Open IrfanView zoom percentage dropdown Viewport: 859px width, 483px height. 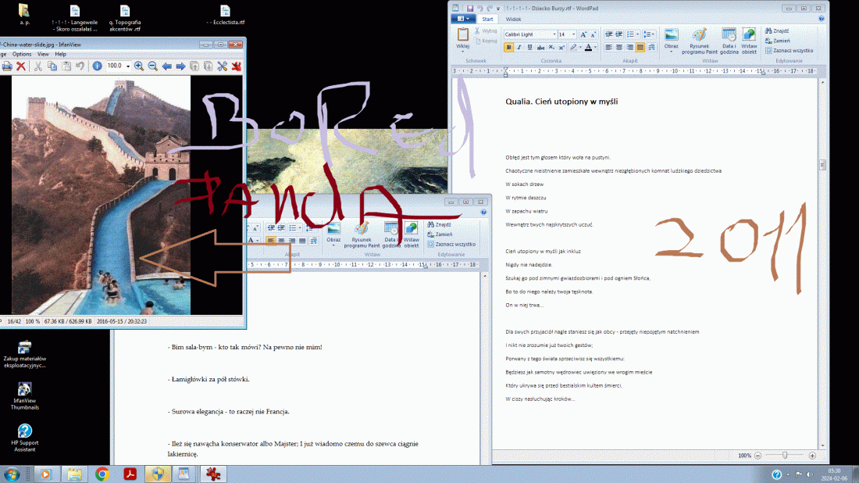pyautogui.click(x=127, y=66)
